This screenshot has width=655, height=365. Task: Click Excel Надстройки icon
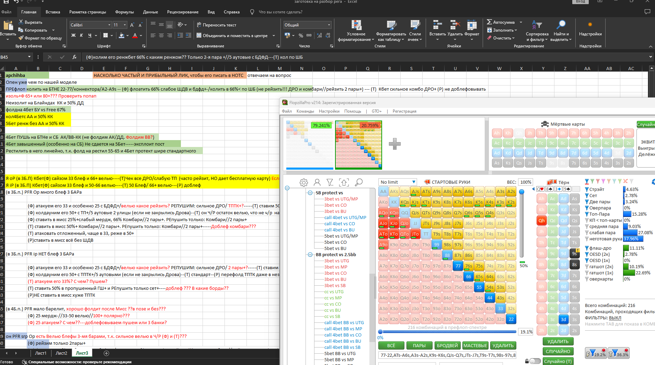(x=590, y=25)
